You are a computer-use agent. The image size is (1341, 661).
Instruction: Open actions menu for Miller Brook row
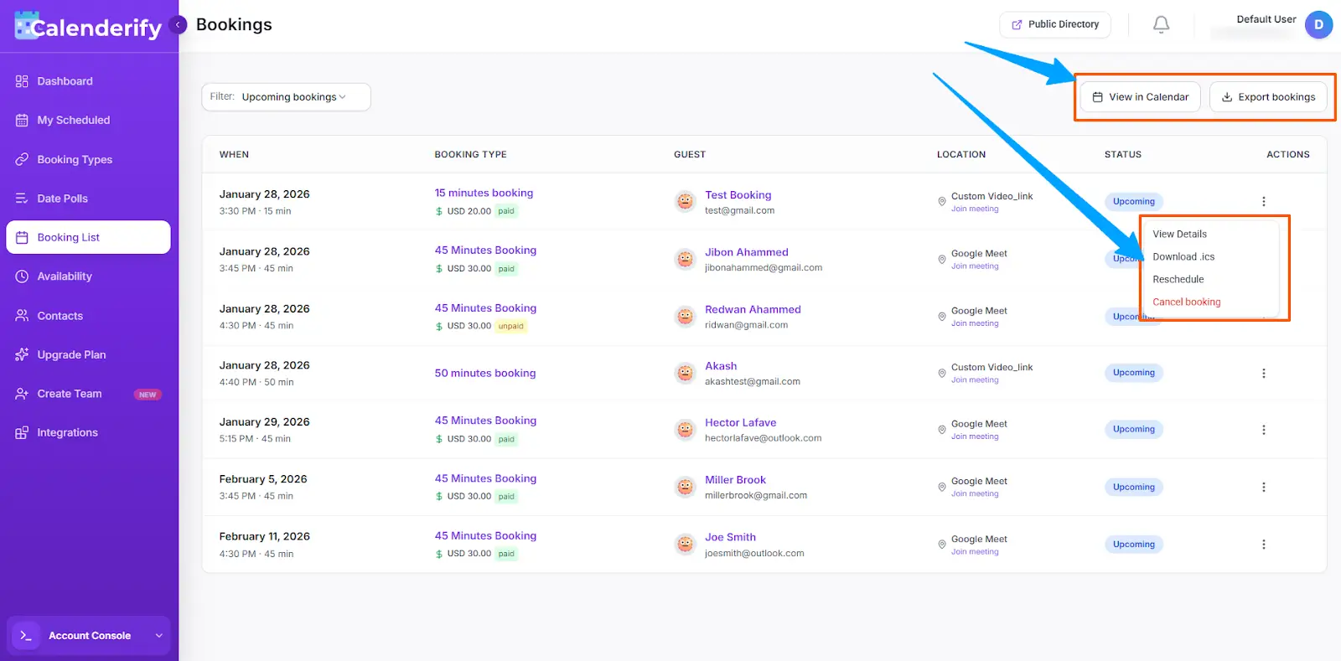pyautogui.click(x=1264, y=487)
